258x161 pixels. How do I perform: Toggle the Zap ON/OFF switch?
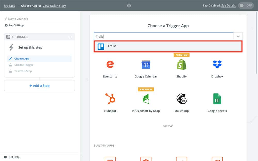pos(246,6)
